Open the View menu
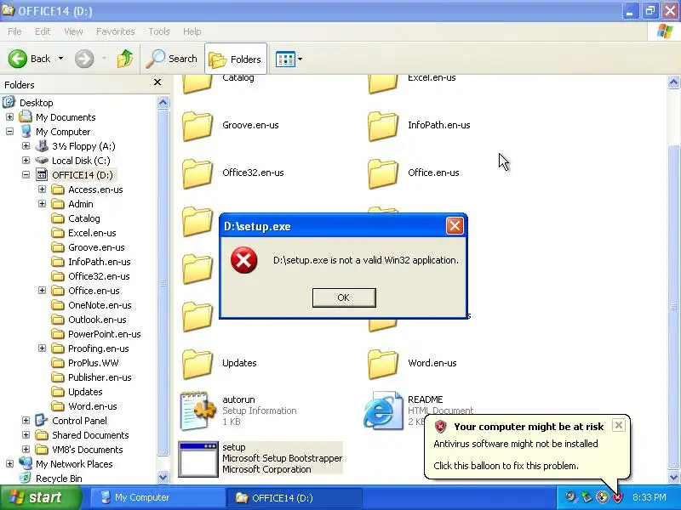681x510 pixels. 73,31
